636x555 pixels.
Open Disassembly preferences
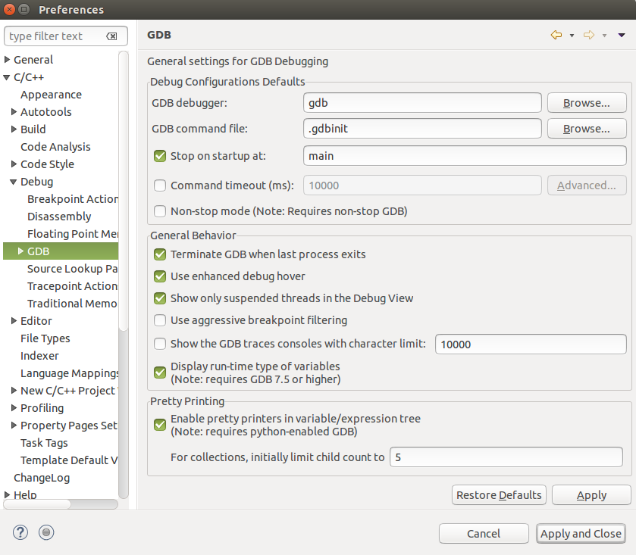59,217
